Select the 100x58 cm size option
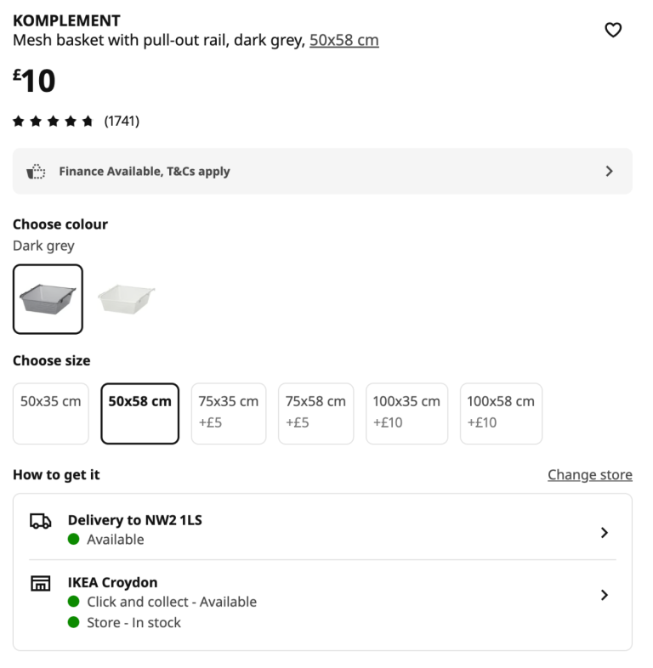Image resolution: width=653 pixels, height=668 pixels. (x=501, y=414)
